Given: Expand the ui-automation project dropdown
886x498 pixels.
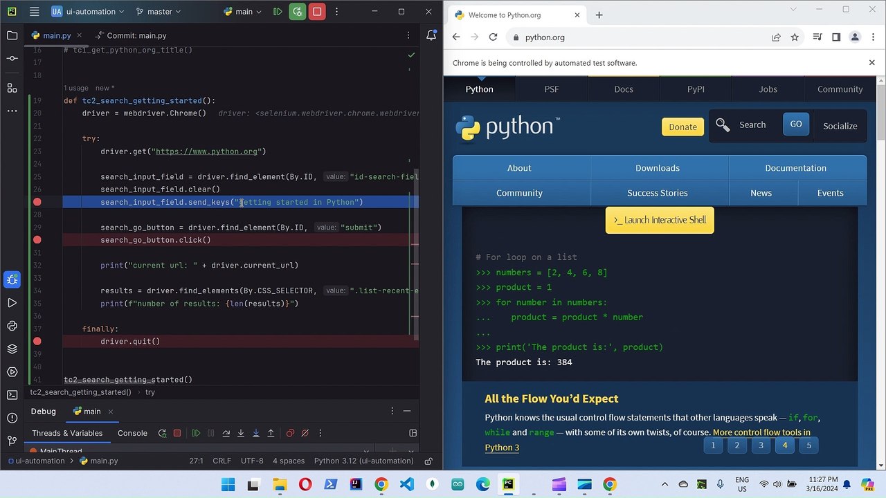Looking at the screenshot, I should click(88, 12).
